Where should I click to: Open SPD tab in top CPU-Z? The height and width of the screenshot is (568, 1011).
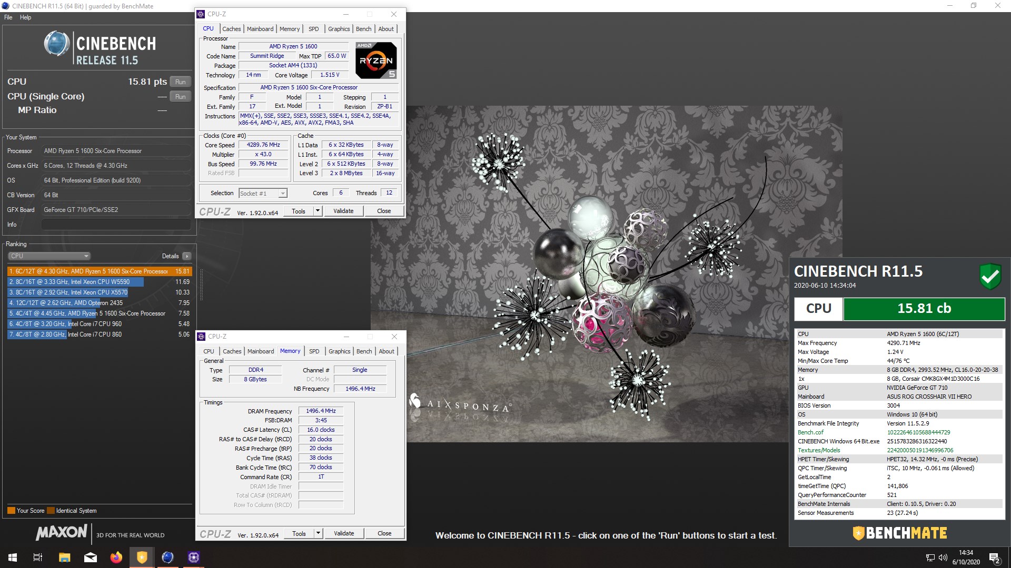click(x=314, y=29)
